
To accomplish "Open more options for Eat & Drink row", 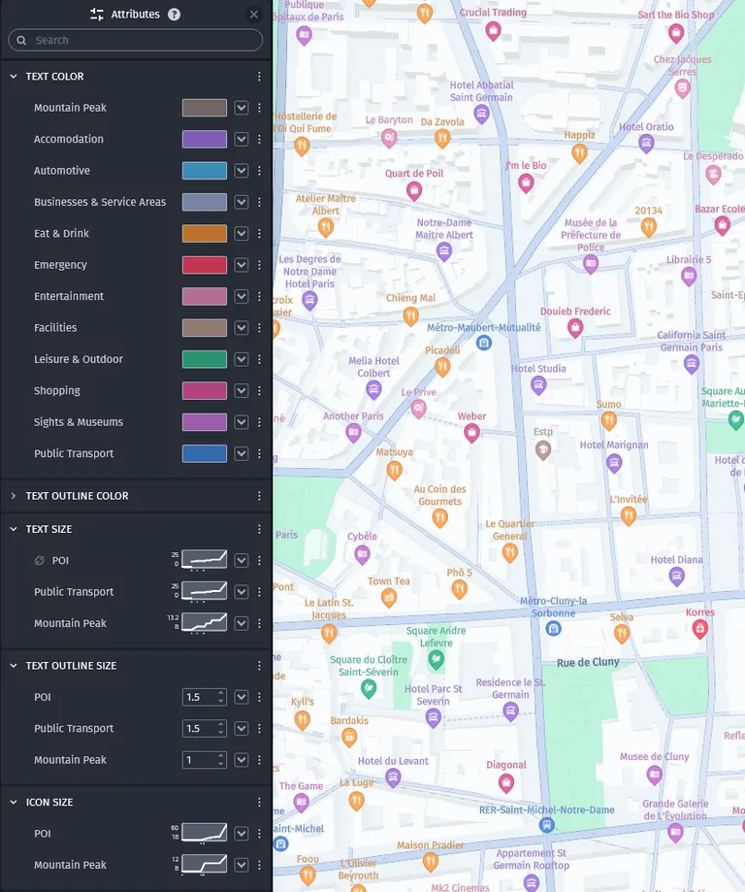I will [x=259, y=233].
